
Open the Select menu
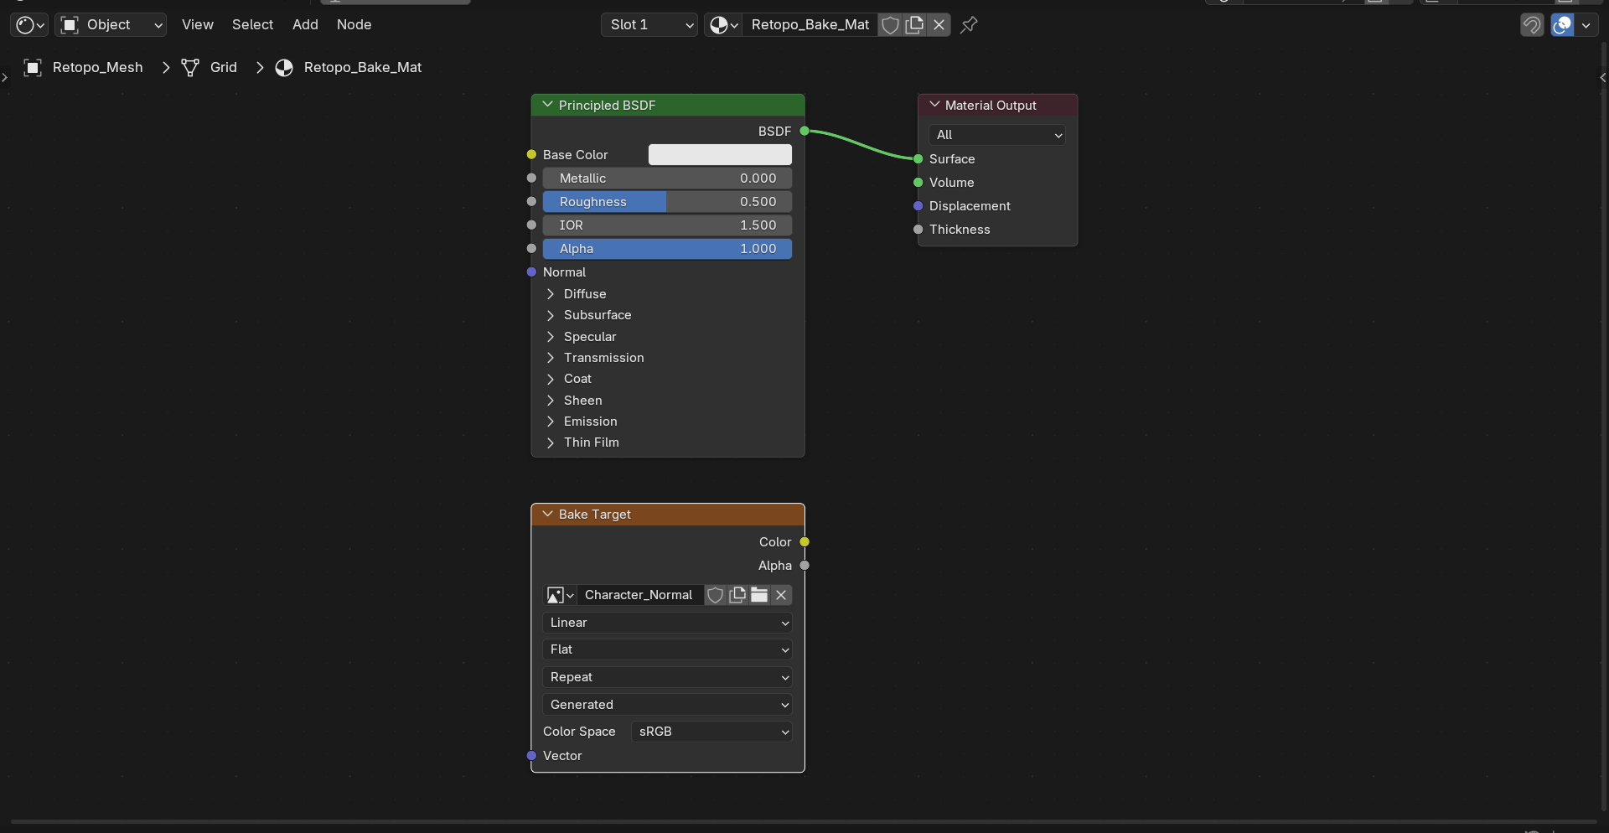253,25
